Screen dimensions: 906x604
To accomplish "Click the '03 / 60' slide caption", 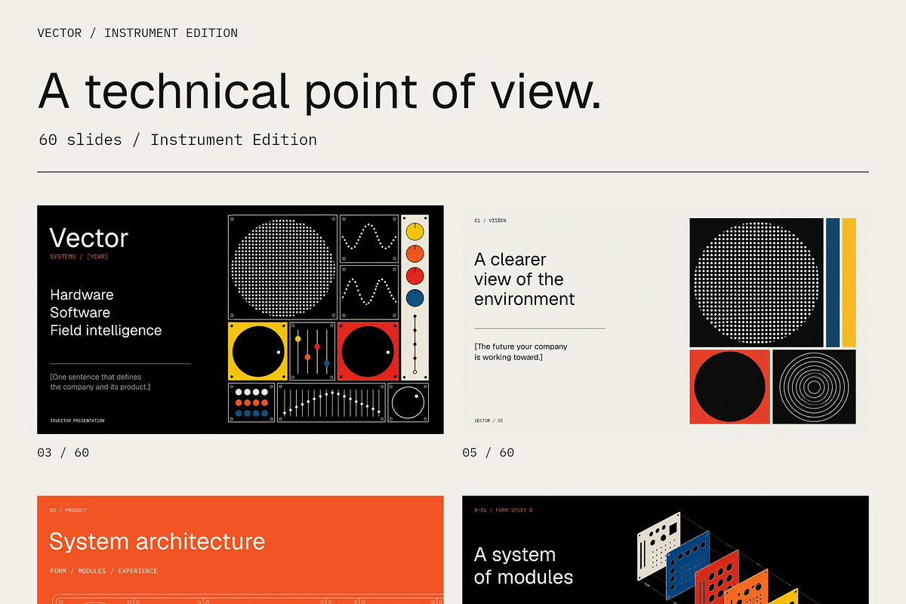I will (x=63, y=453).
